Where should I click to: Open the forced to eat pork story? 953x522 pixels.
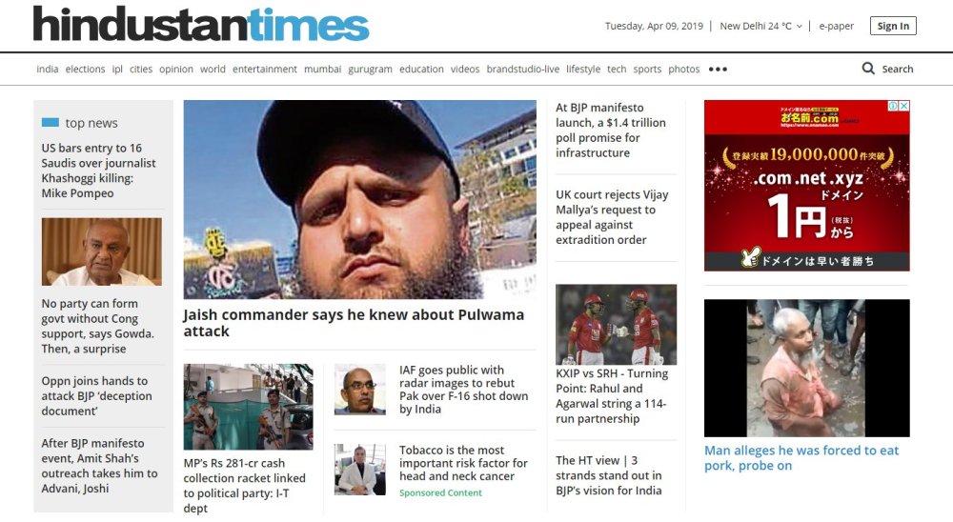(x=801, y=457)
